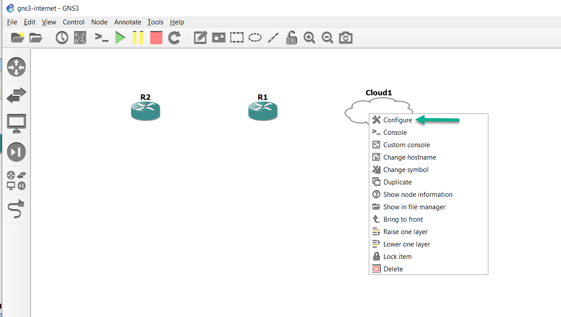This screenshot has height=317, width=561.
Task: Choose Duplicate from the context menu
Action: 429,182
